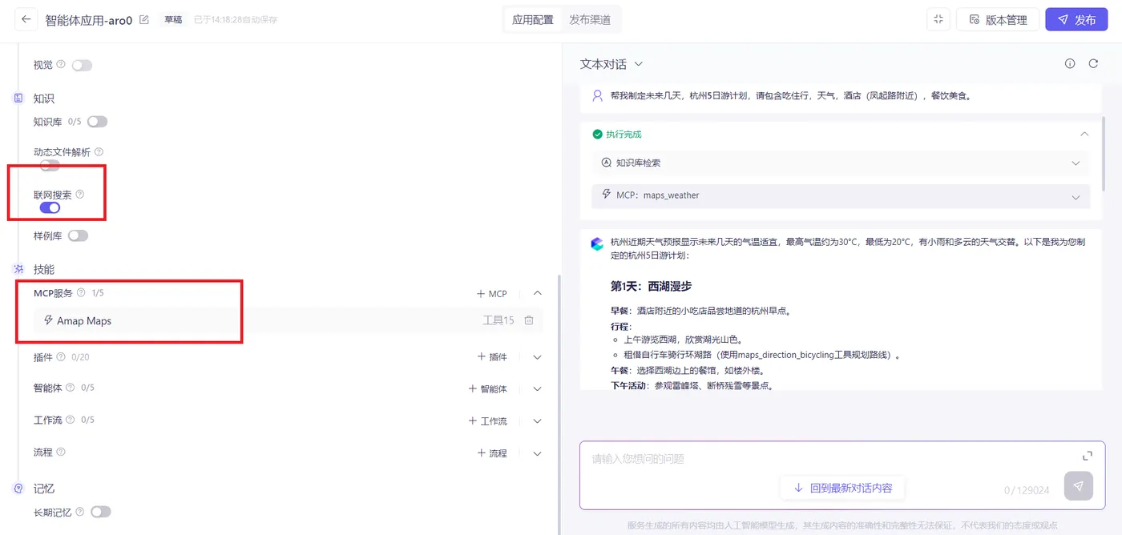Show help for 动态文件解析

point(99,151)
